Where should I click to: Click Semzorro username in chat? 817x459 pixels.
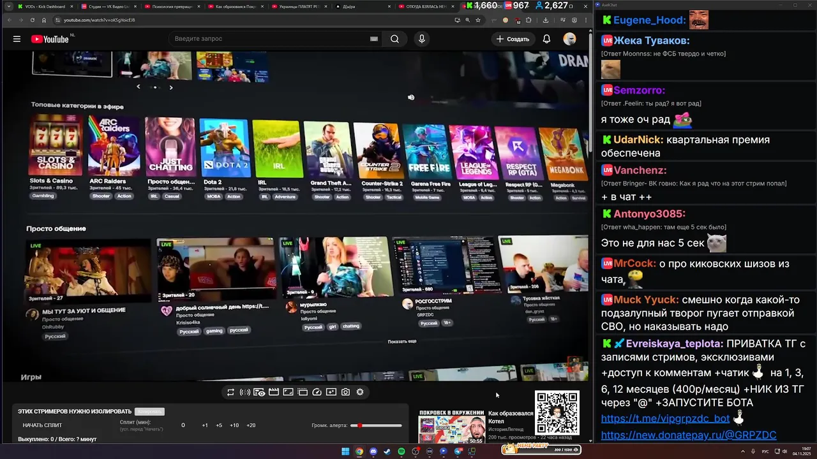click(639, 91)
